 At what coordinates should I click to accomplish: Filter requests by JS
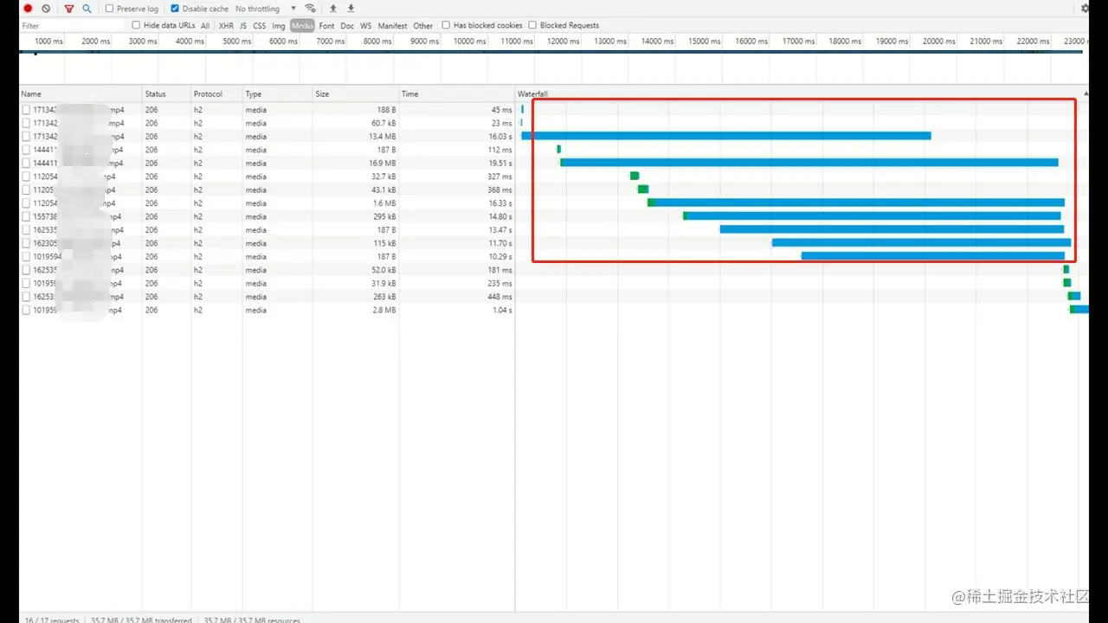click(243, 26)
